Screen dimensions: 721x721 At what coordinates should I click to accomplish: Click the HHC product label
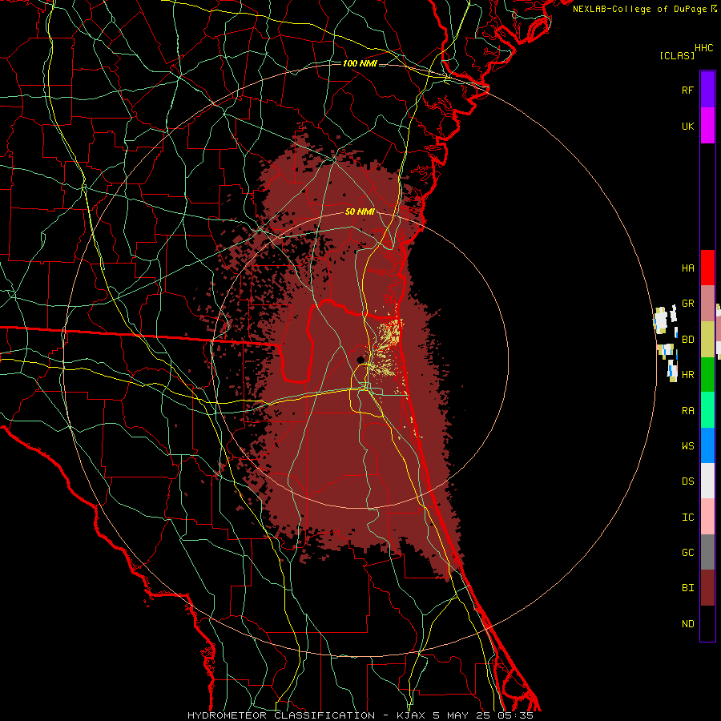tap(704, 48)
